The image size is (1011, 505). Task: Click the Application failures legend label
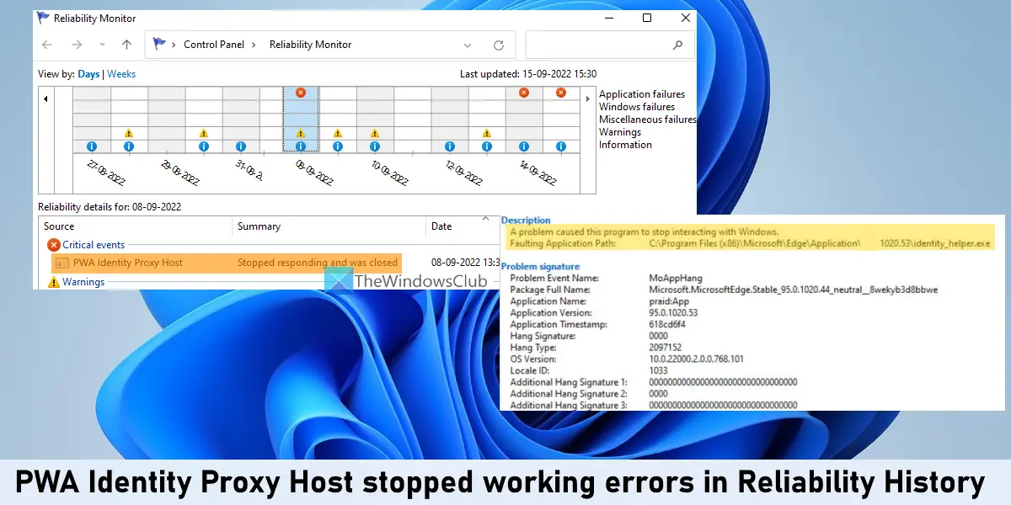pos(642,94)
